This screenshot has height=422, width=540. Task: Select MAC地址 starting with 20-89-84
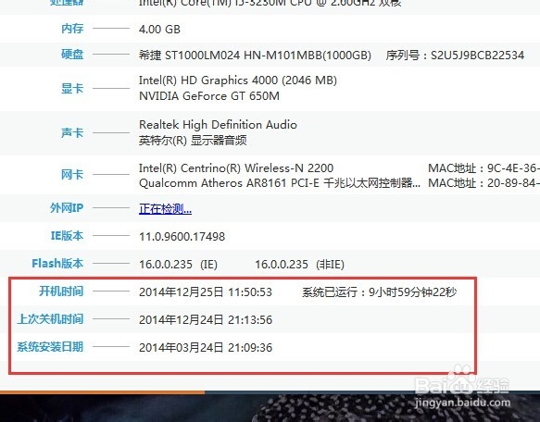click(483, 183)
